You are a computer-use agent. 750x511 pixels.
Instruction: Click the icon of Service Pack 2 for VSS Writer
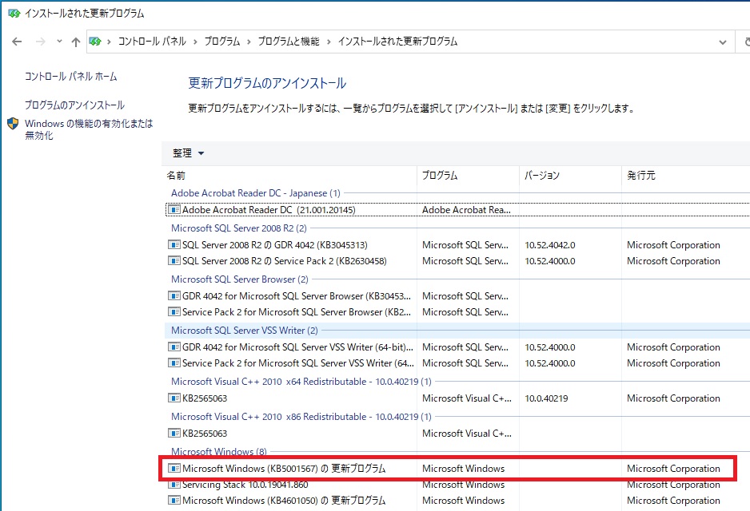tap(174, 363)
